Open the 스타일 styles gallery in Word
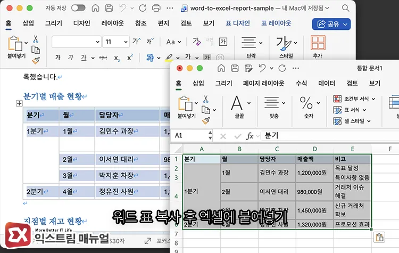 coord(286,47)
